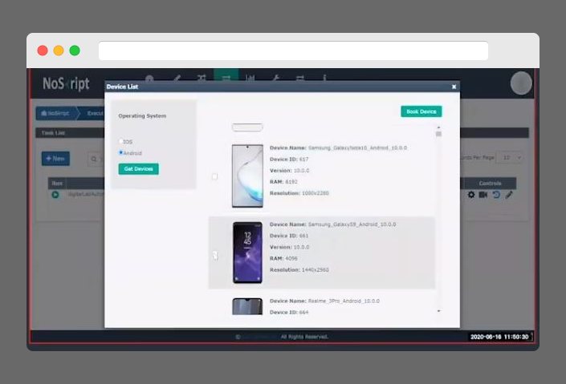Click the device list scrollbar thumb
The width and height of the screenshot is (566, 384).
coord(438,134)
